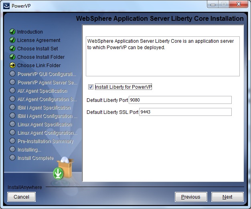The height and width of the screenshot is (209, 251).
Task: Click the green checkmark beside License Agreement
Action: 12,40
